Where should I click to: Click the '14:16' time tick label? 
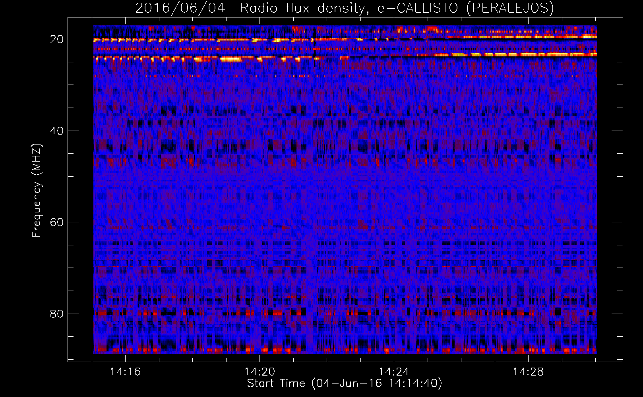tap(125, 372)
